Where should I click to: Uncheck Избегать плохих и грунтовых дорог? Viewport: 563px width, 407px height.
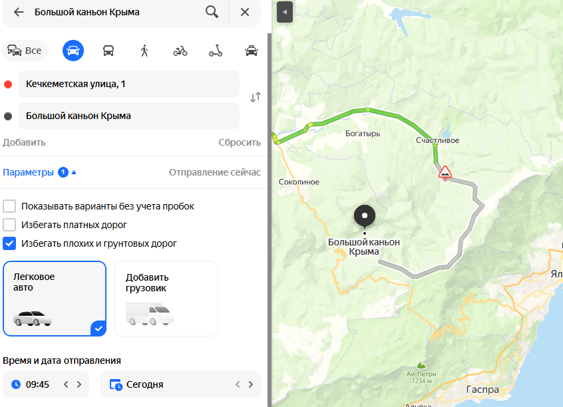tap(9, 243)
